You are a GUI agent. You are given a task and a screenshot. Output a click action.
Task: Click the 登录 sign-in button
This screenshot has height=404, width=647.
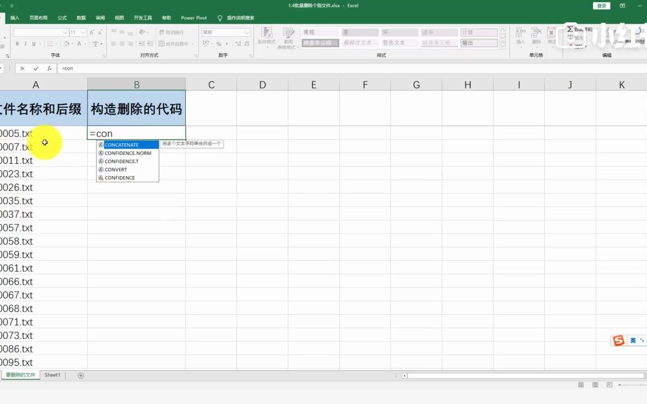tap(601, 6)
